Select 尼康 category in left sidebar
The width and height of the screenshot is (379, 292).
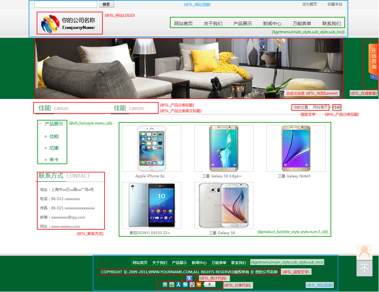[x=54, y=148]
